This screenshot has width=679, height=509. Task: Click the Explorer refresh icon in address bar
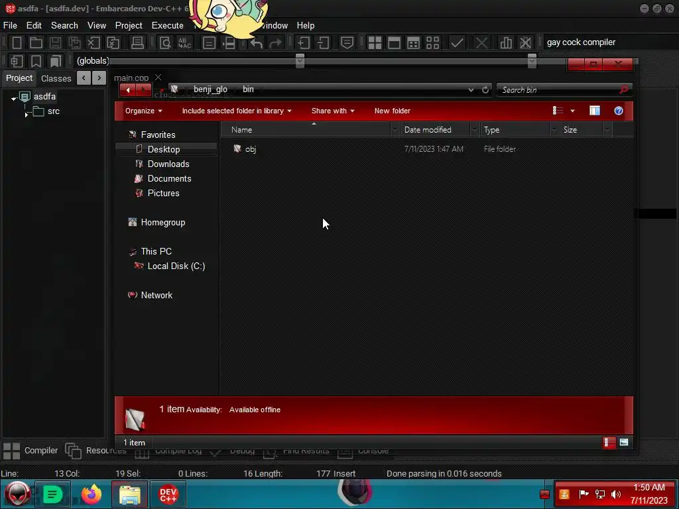click(x=485, y=89)
